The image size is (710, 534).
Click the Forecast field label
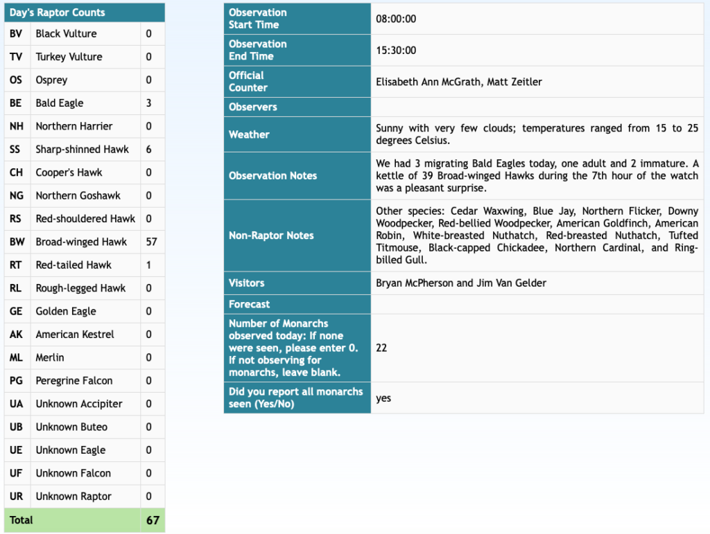[249, 304]
